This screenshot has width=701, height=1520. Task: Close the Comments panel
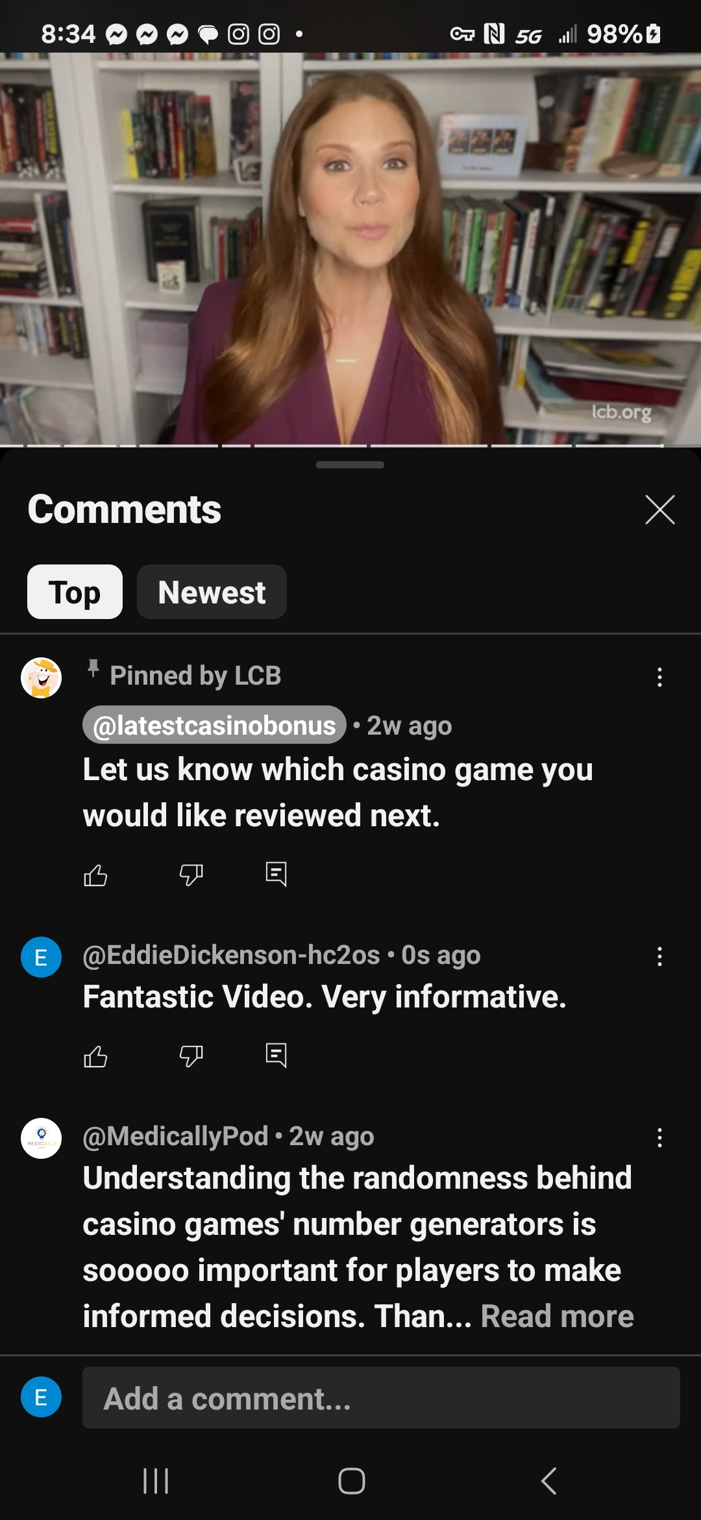[660, 509]
